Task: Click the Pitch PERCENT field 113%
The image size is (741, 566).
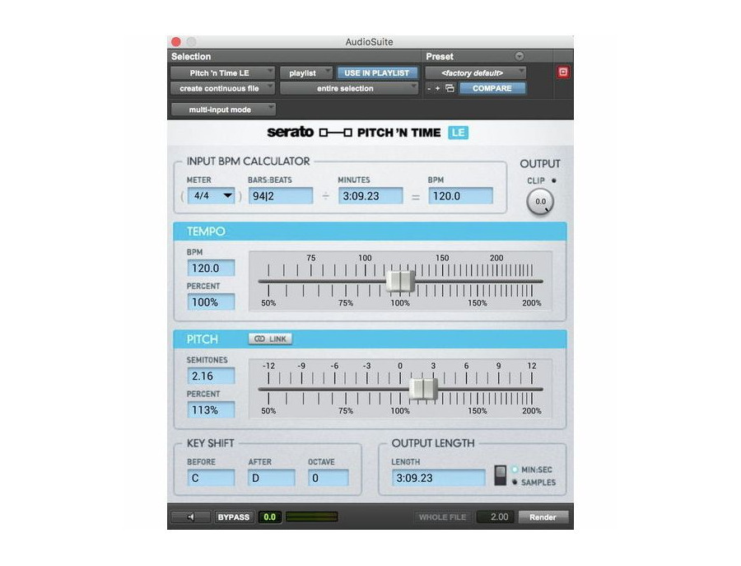Action: tap(212, 410)
